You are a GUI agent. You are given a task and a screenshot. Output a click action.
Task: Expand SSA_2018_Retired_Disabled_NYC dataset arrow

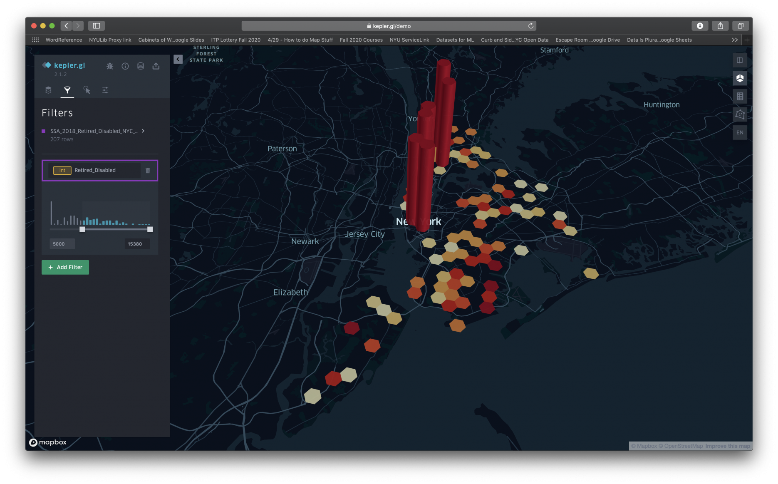(x=143, y=131)
